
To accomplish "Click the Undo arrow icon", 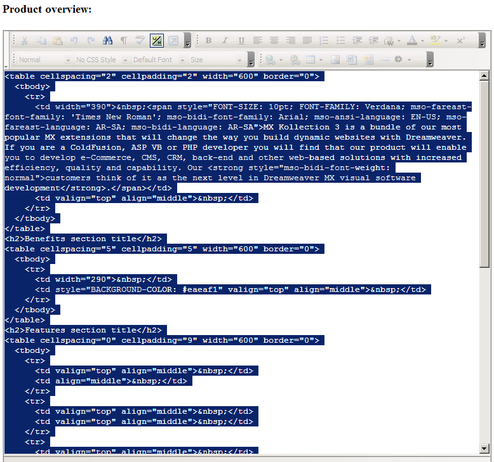I will click(74, 41).
